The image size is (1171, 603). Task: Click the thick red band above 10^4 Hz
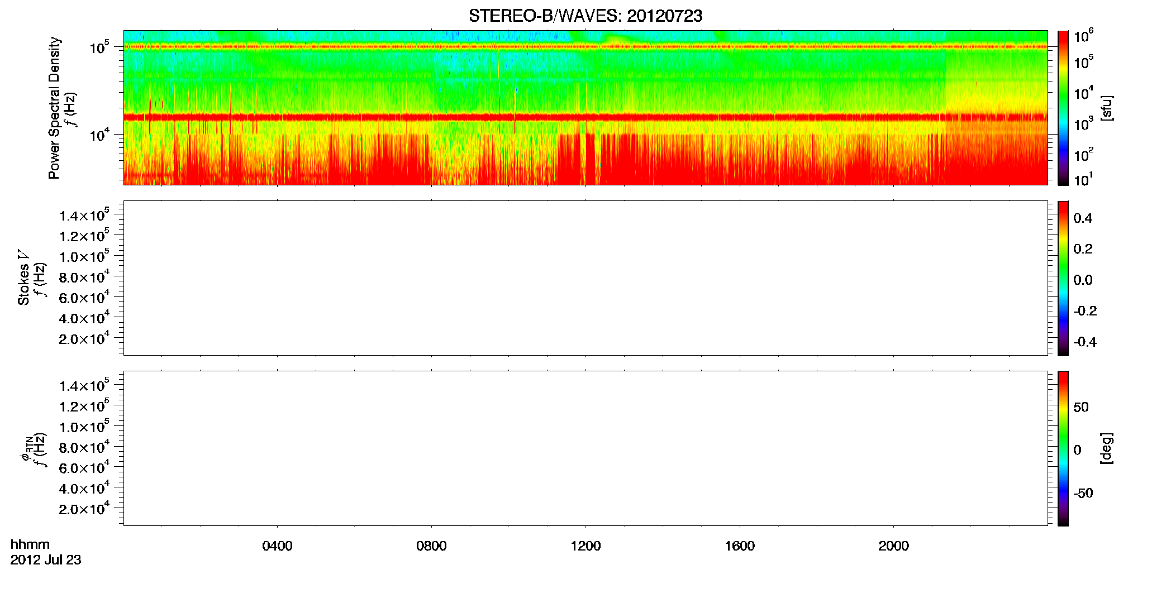point(585,117)
